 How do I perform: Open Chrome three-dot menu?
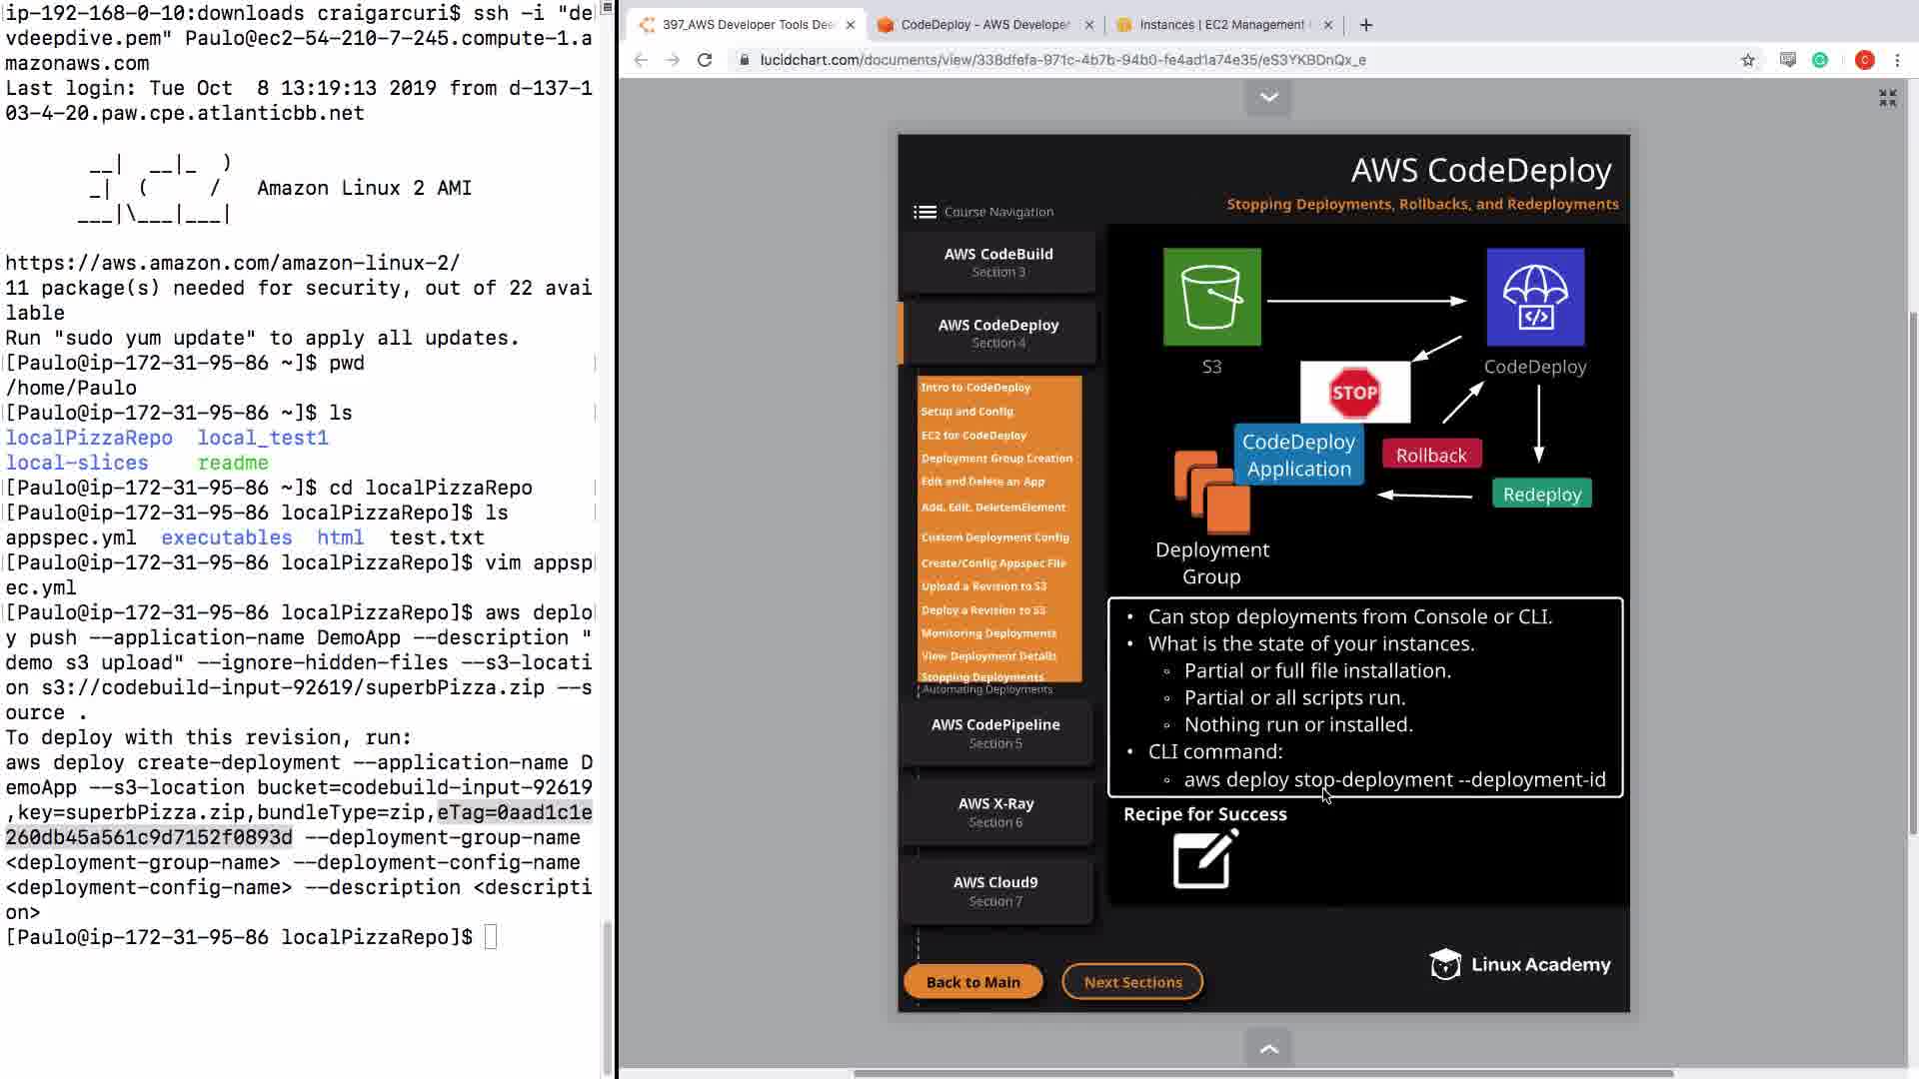pyautogui.click(x=1897, y=60)
